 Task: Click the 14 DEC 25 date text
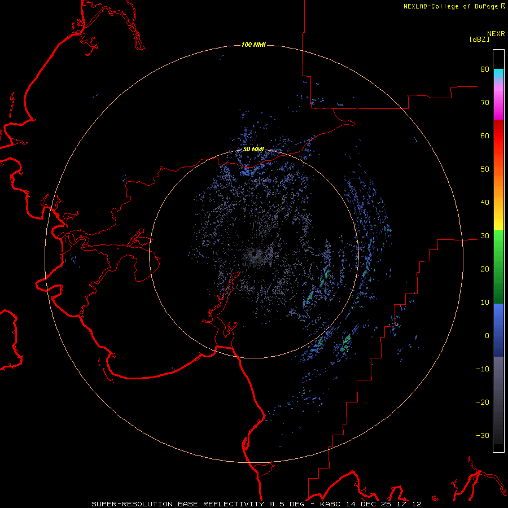tap(369, 504)
